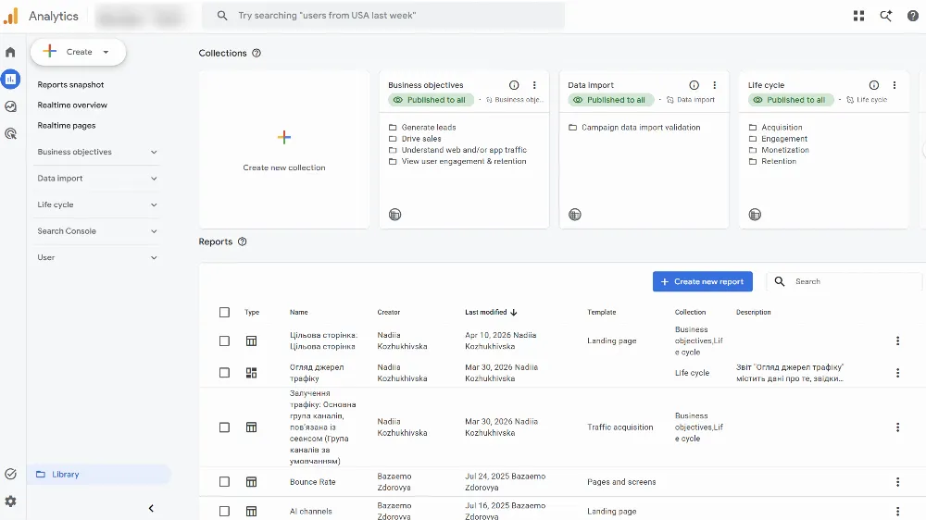This screenshot has width=926, height=520.
Task: Click the Name column header
Action: tap(299, 312)
